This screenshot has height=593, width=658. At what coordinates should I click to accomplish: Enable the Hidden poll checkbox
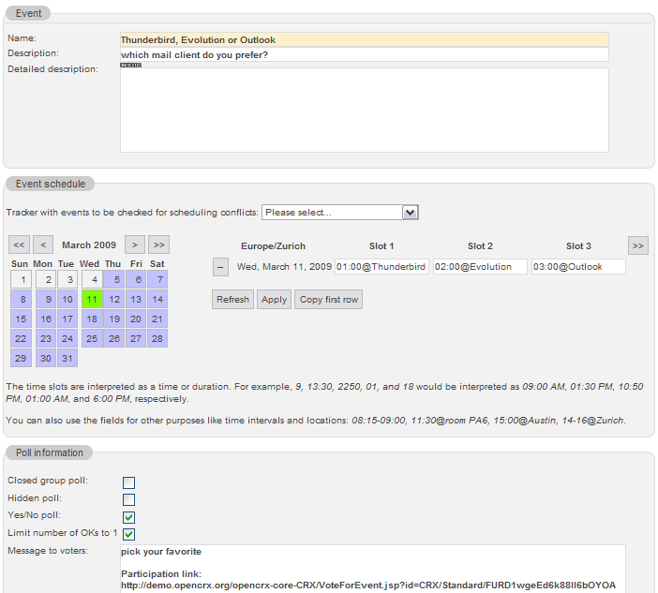tap(128, 500)
